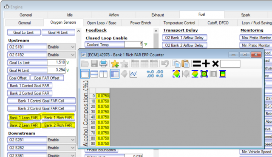Open the O2 S1B1 Enable dropdown

[61, 47]
